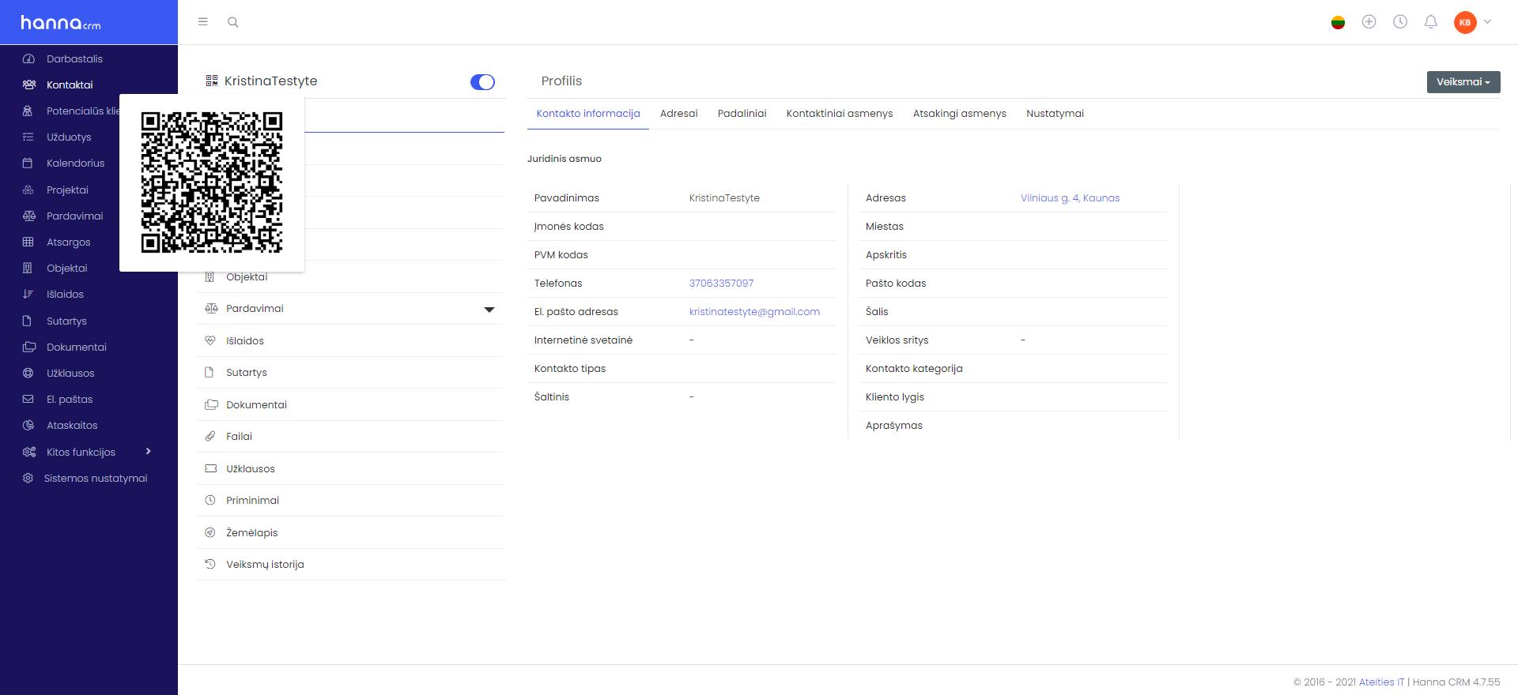This screenshot has height=695, width=1518.
Task: Open Kontaktai in sidebar
Action: (70, 85)
